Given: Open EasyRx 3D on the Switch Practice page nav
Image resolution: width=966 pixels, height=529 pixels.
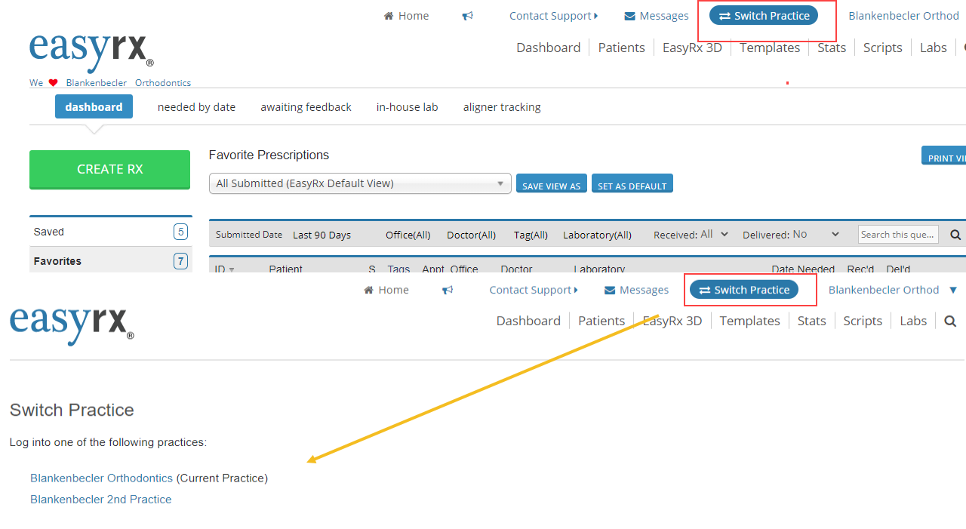Looking at the screenshot, I should tap(672, 321).
